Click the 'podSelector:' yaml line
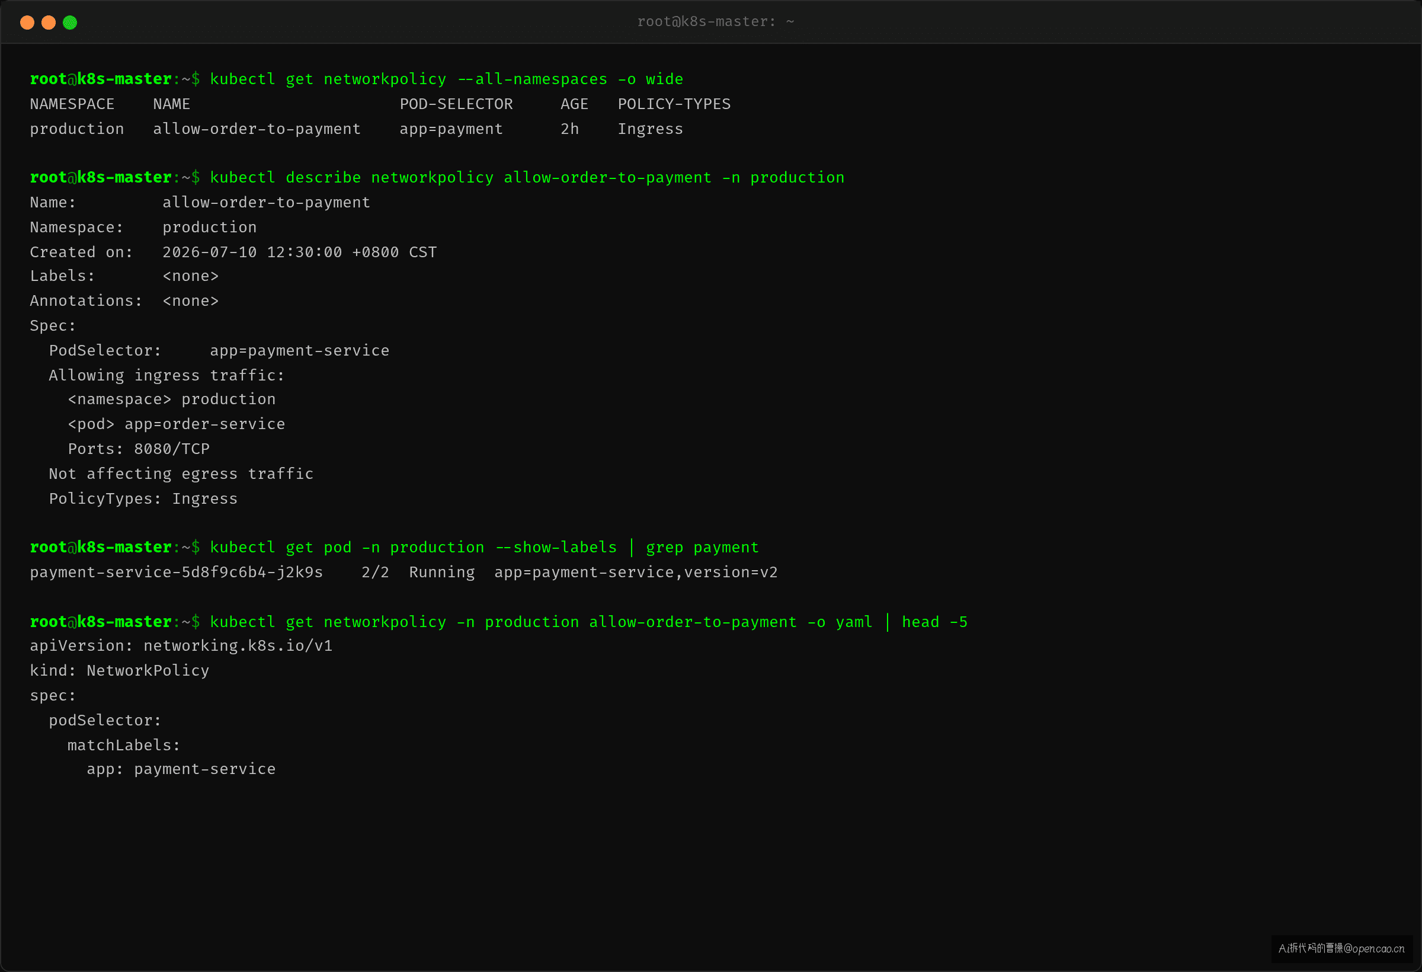The image size is (1422, 972). (x=105, y=721)
